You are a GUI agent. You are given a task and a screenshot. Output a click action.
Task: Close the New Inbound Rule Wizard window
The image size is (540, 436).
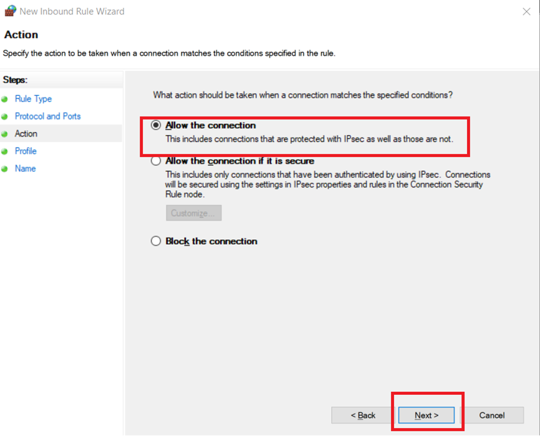[526, 12]
